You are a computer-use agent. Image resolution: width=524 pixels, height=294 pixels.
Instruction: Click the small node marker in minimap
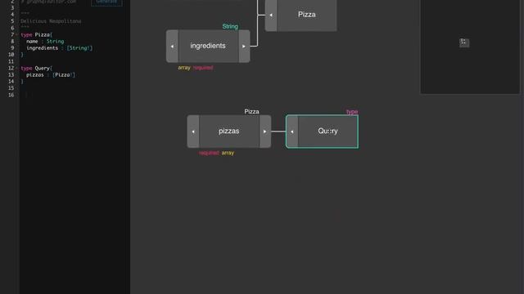point(464,42)
